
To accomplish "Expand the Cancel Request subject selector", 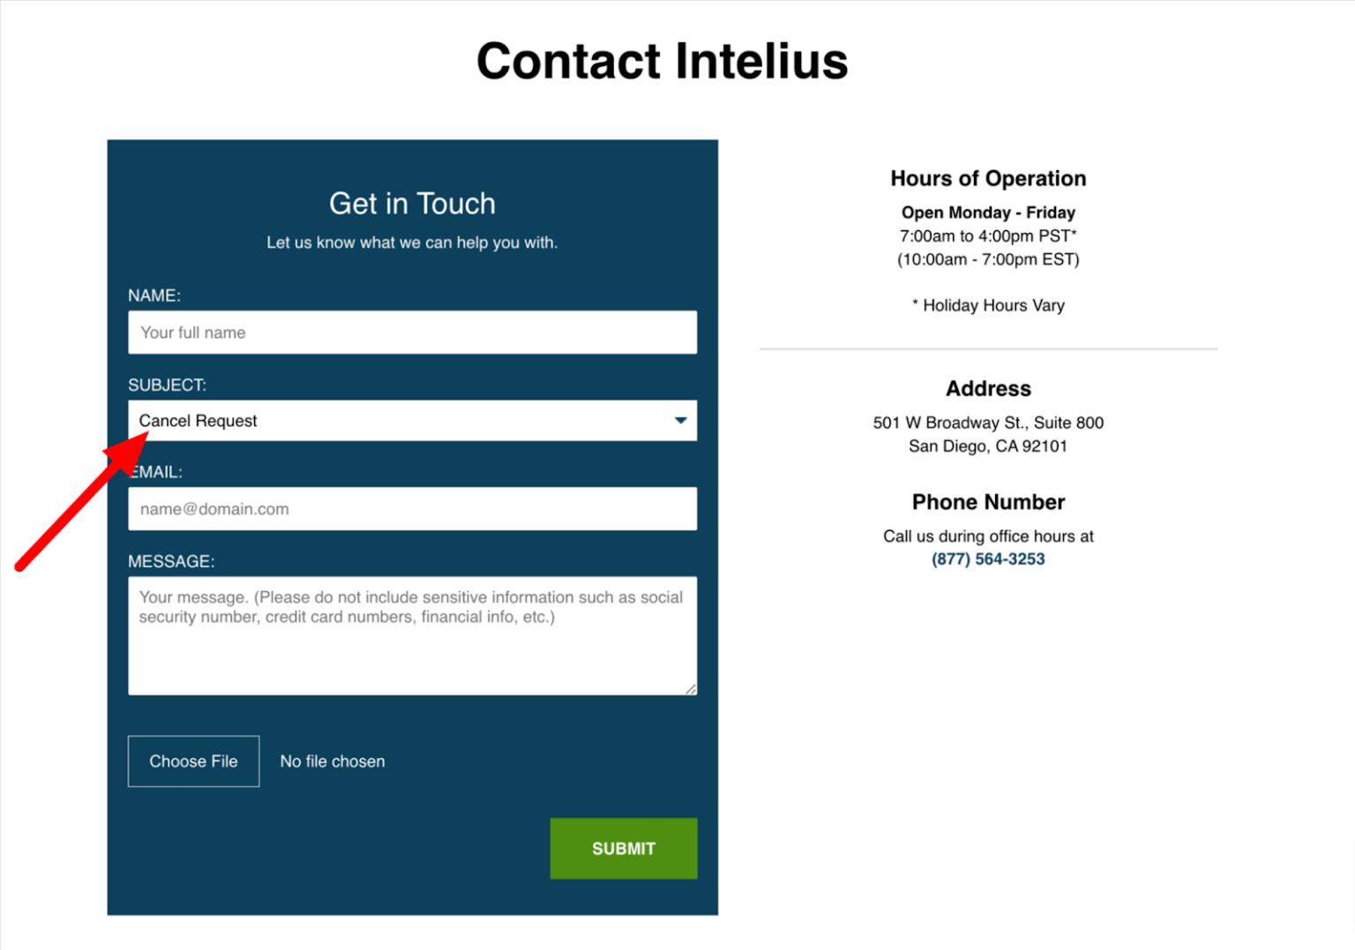I will point(412,421).
